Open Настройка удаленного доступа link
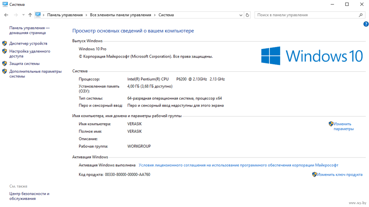Screen dimensions: 369x207 [30, 54]
